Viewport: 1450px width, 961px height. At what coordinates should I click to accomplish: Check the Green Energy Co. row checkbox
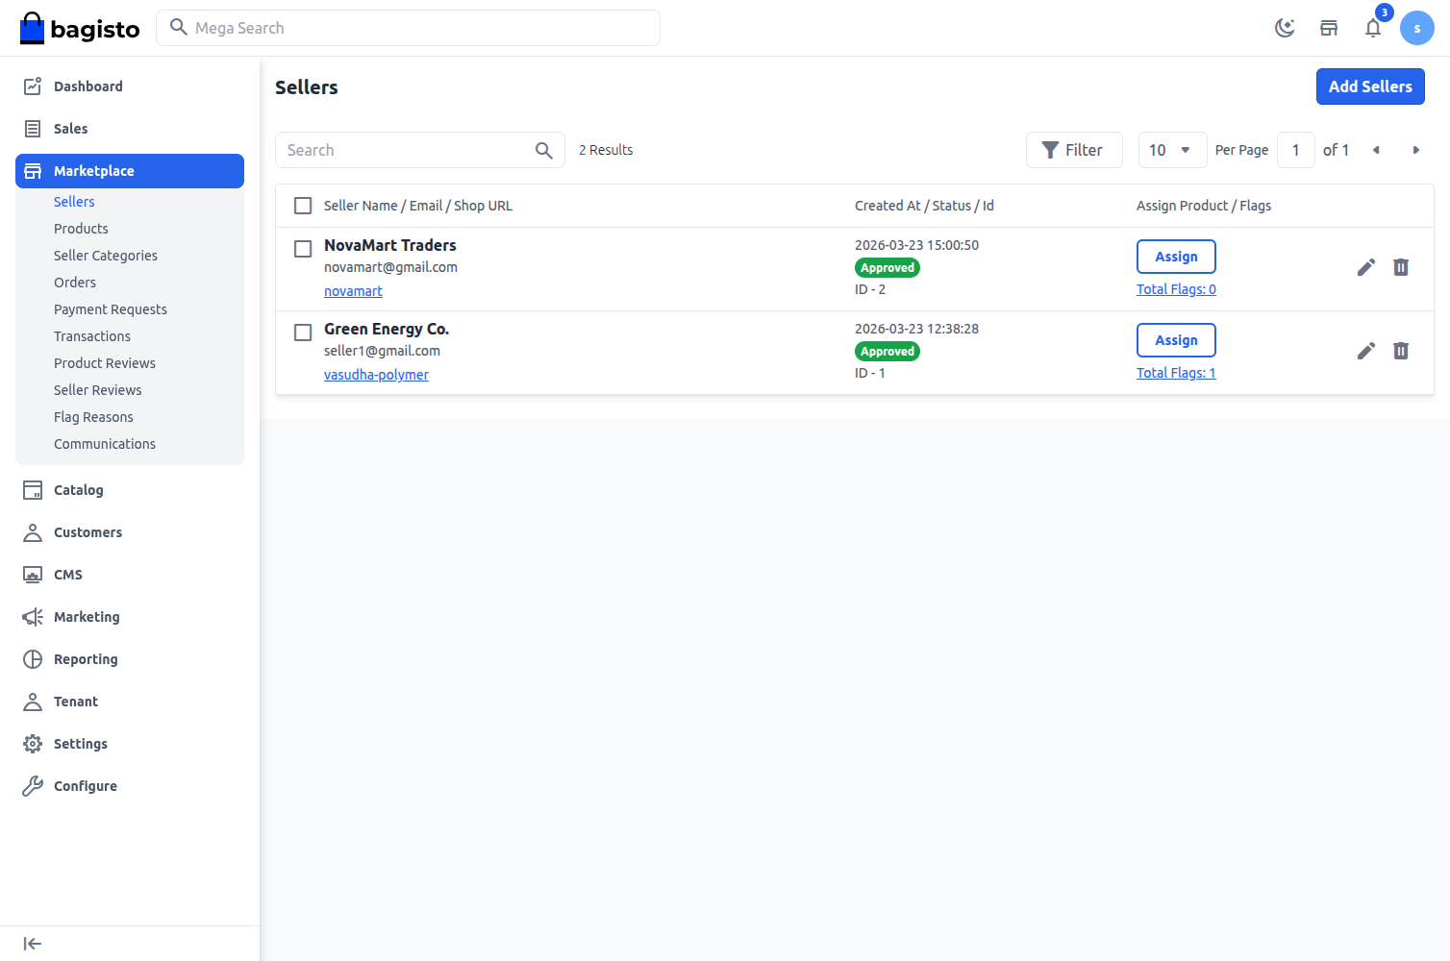click(x=303, y=333)
